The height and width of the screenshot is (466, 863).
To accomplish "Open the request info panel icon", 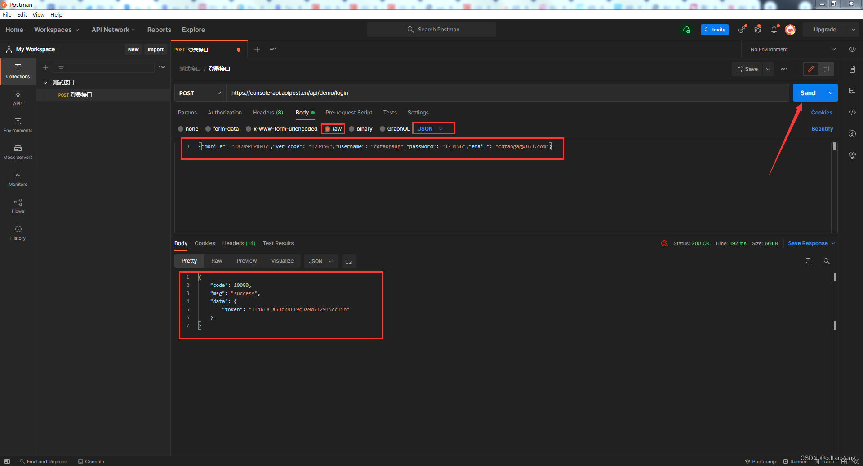I will [852, 134].
